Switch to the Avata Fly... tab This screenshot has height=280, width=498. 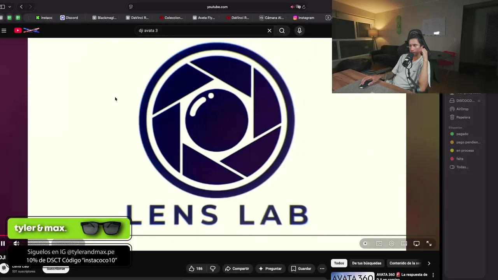204,17
